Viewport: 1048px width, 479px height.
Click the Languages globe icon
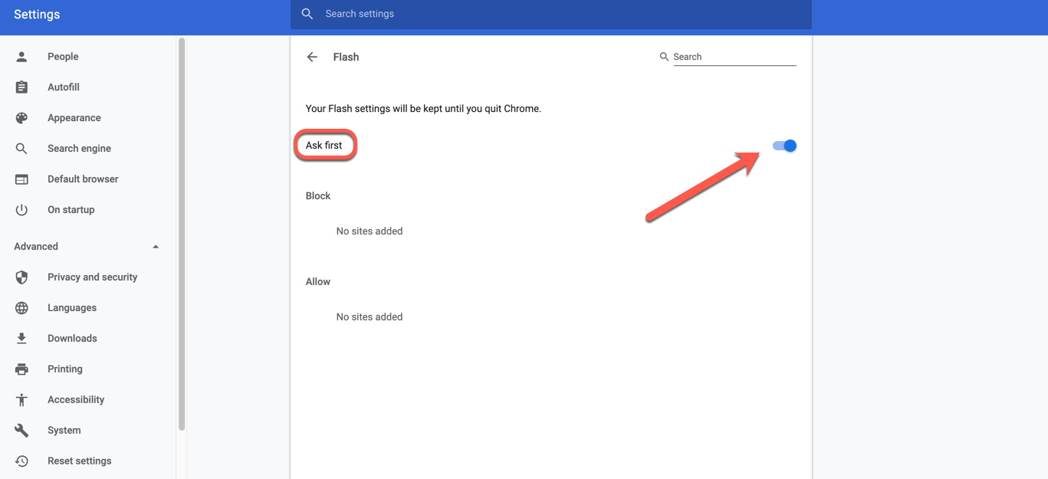coord(21,308)
